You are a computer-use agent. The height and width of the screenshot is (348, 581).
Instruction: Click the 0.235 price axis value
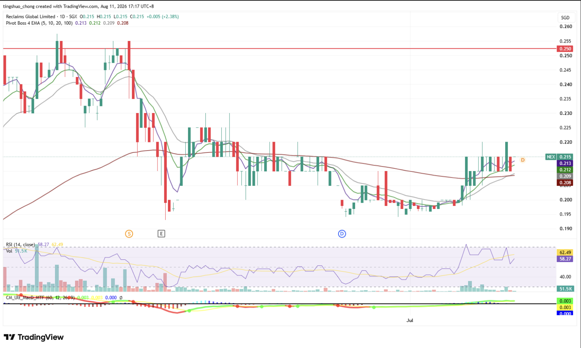coord(566,99)
